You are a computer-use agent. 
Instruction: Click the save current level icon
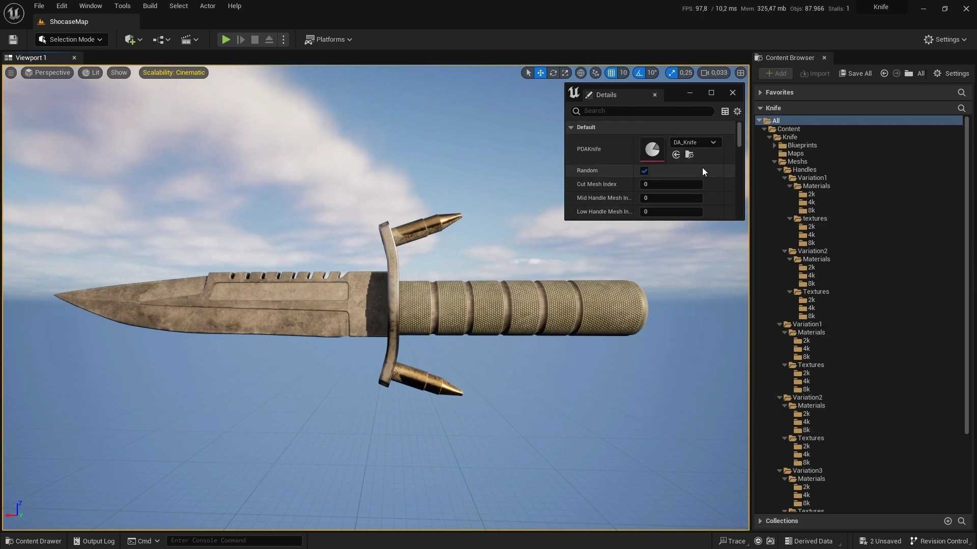13,40
